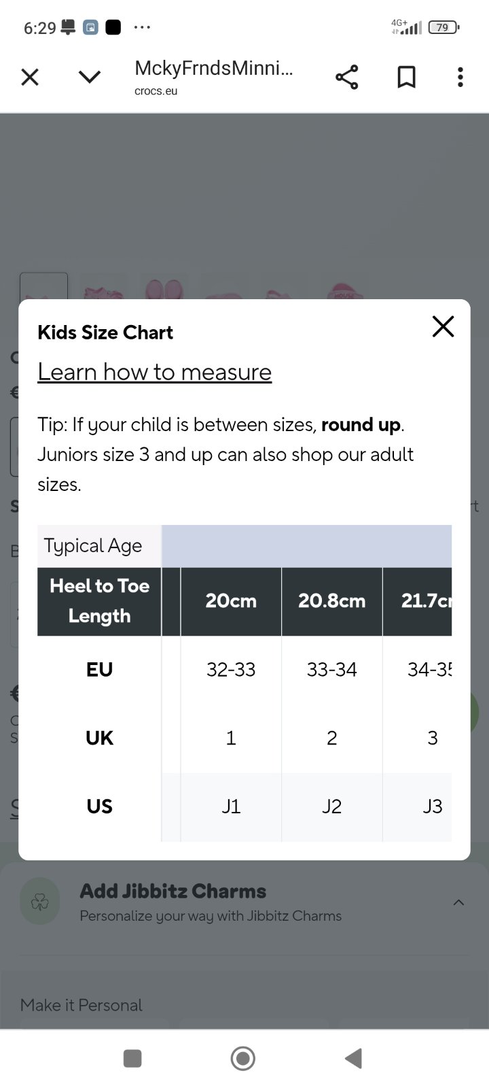Expand the browser tab dropdown chevron

tap(90, 77)
